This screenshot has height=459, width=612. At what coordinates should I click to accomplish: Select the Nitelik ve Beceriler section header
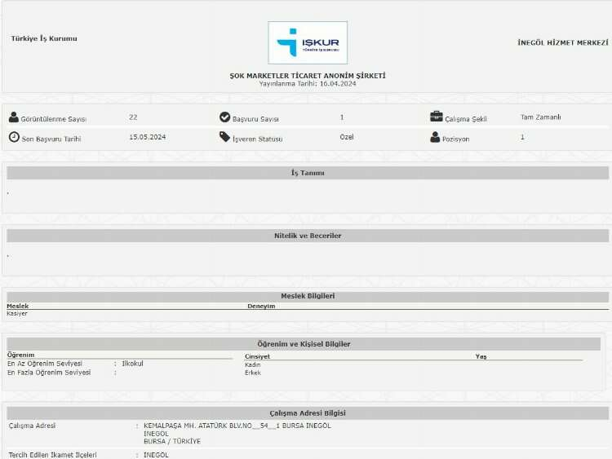(x=308, y=236)
